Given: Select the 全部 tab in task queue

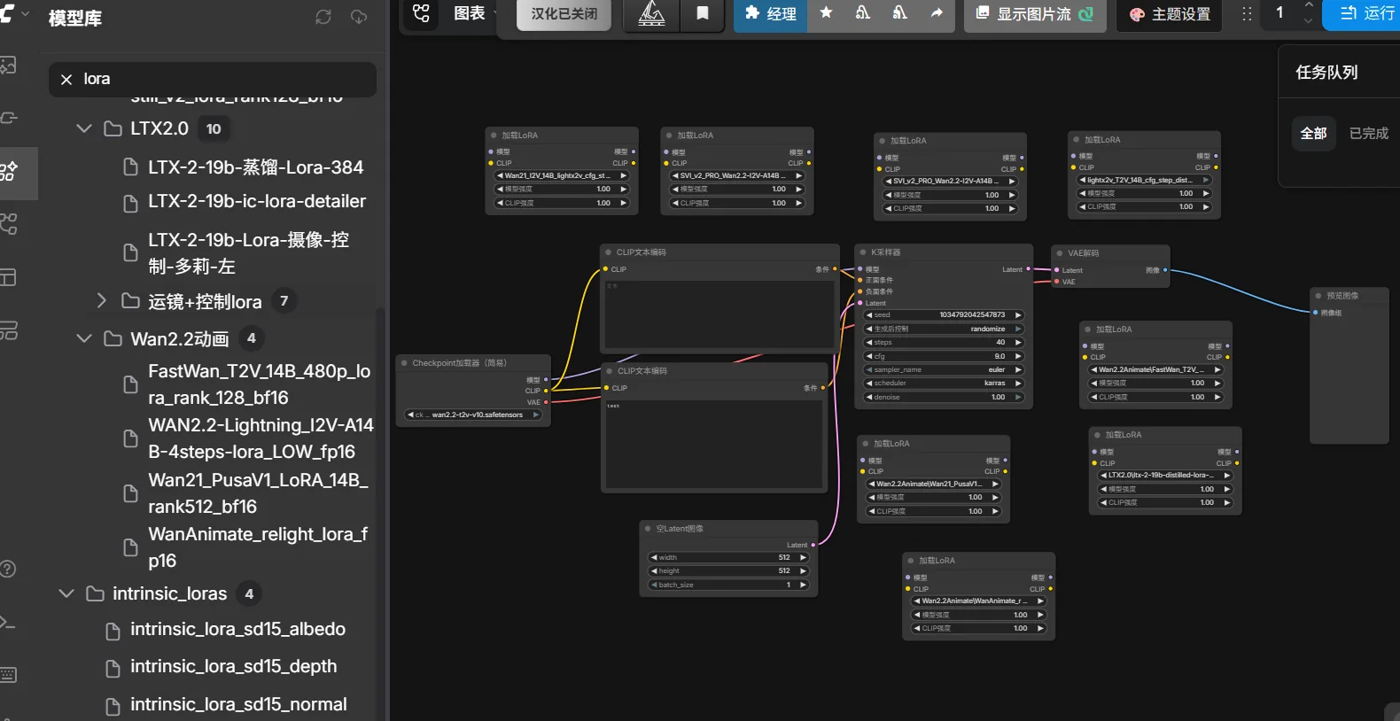Looking at the screenshot, I should (1313, 134).
